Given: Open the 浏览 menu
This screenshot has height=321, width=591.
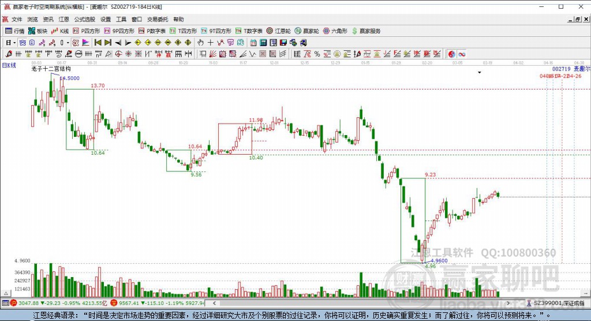Looking at the screenshot, I should 32,19.
